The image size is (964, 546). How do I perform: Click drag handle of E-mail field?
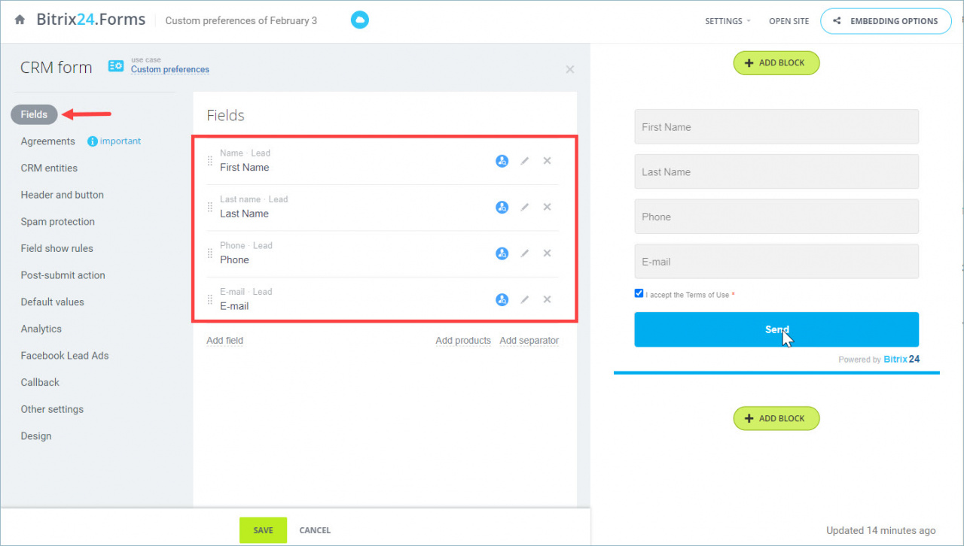coord(210,299)
